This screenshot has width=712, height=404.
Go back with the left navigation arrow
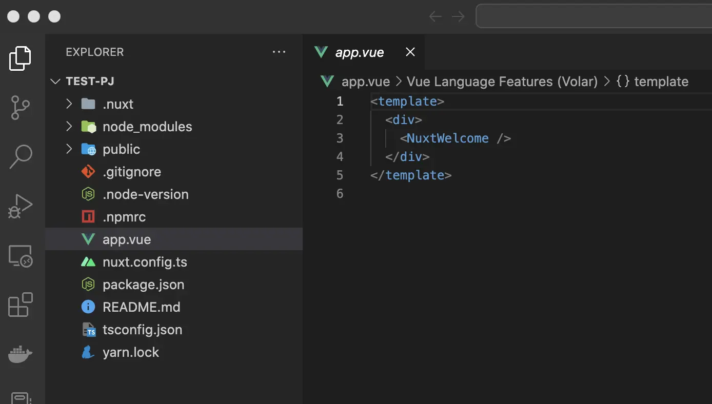[436, 16]
